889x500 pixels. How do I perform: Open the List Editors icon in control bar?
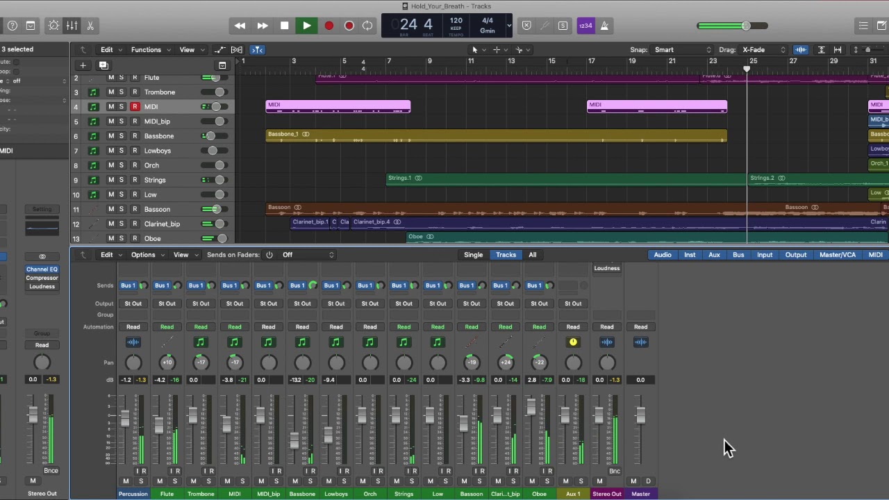click(863, 26)
